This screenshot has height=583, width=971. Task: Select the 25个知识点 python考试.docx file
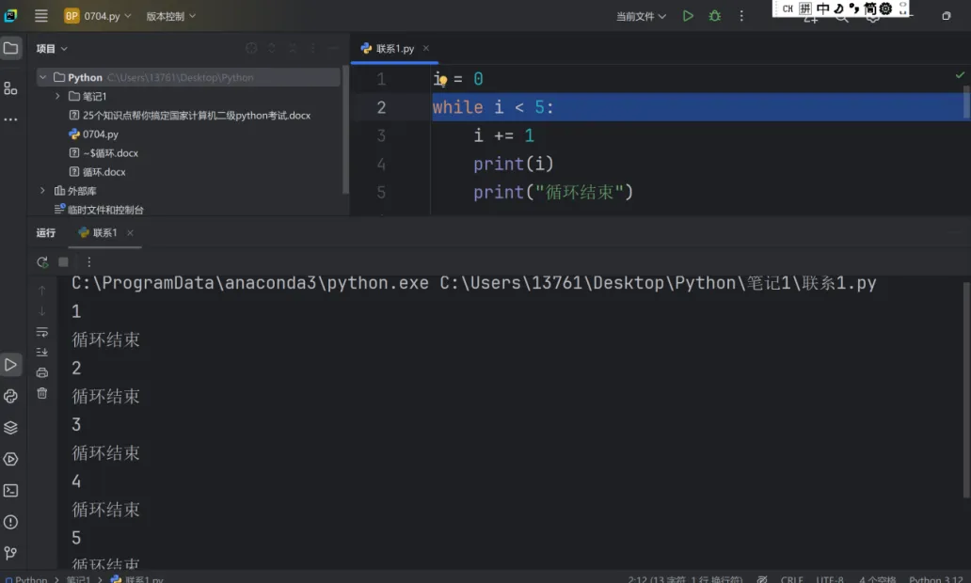coord(197,115)
